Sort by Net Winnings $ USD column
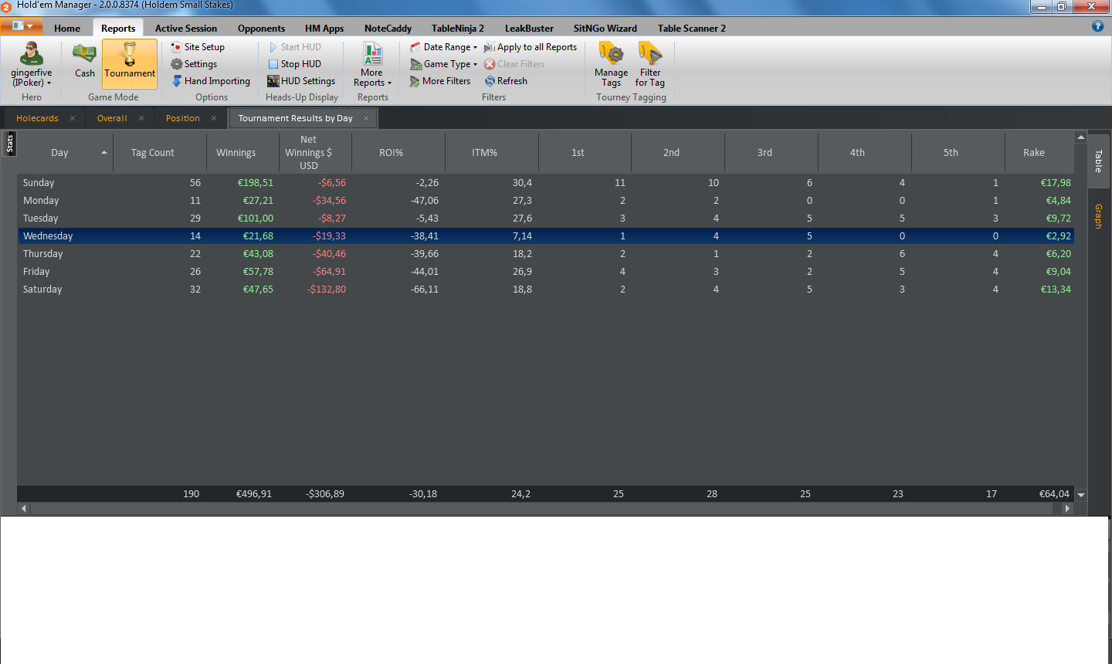This screenshot has height=664, width=1112. (x=315, y=153)
